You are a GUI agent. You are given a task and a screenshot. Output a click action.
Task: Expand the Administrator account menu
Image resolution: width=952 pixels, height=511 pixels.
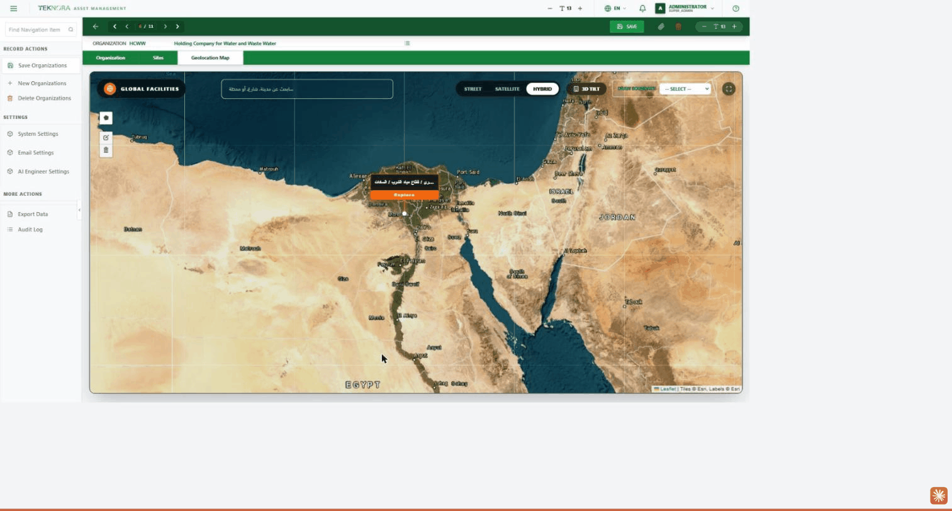[x=685, y=8]
